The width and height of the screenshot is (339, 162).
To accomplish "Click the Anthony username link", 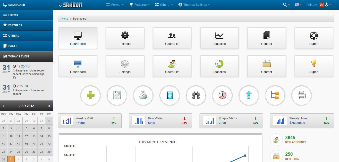I will [x=312, y=5].
